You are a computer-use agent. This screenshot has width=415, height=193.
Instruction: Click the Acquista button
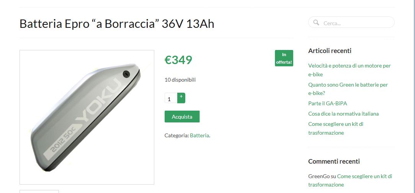pyautogui.click(x=182, y=117)
